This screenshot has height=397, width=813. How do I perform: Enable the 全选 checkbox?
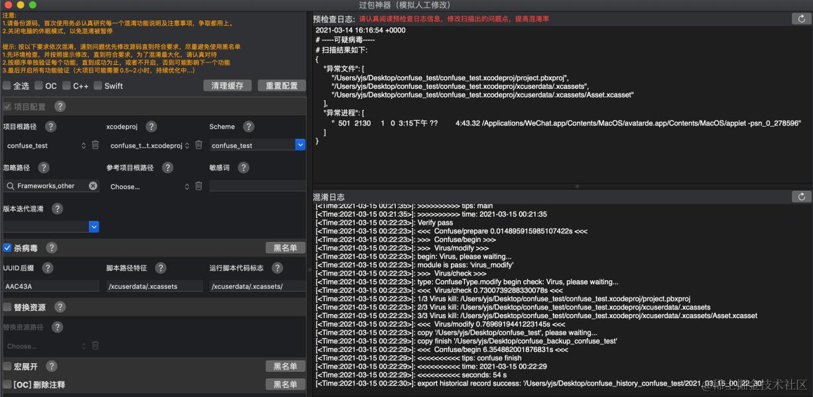click(7, 85)
